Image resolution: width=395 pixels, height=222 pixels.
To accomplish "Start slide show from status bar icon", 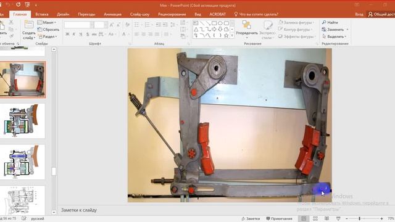I will [338, 218].
